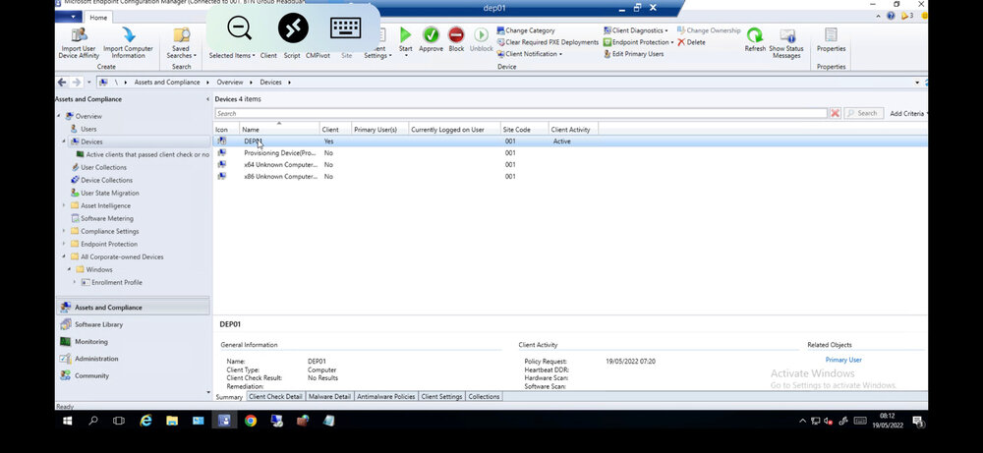983x453 pixels.
Task: Select User Collections in the tree
Action: pyautogui.click(x=103, y=167)
